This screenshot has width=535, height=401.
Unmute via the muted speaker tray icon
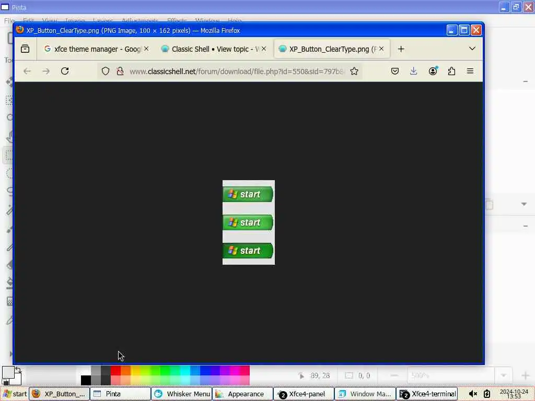[473, 394]
